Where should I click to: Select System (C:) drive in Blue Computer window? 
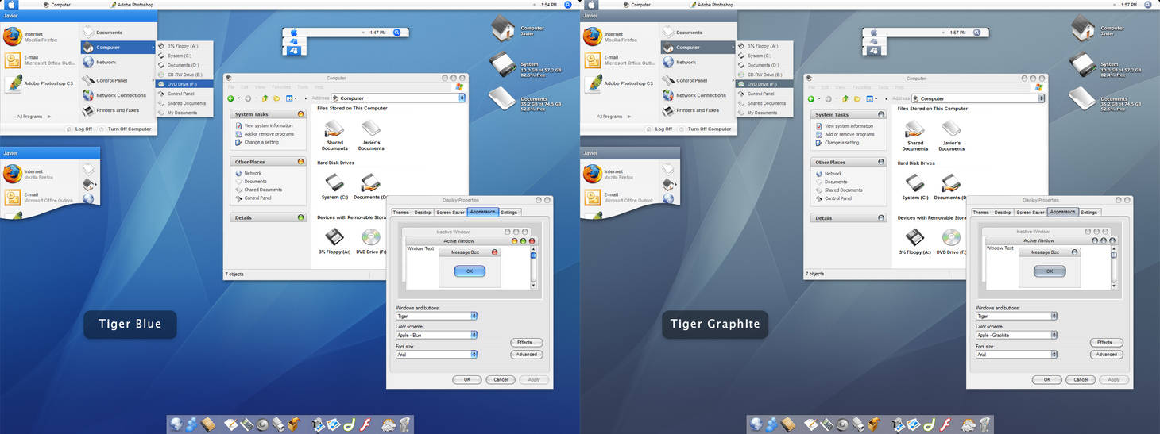click(x=334, y=187)
